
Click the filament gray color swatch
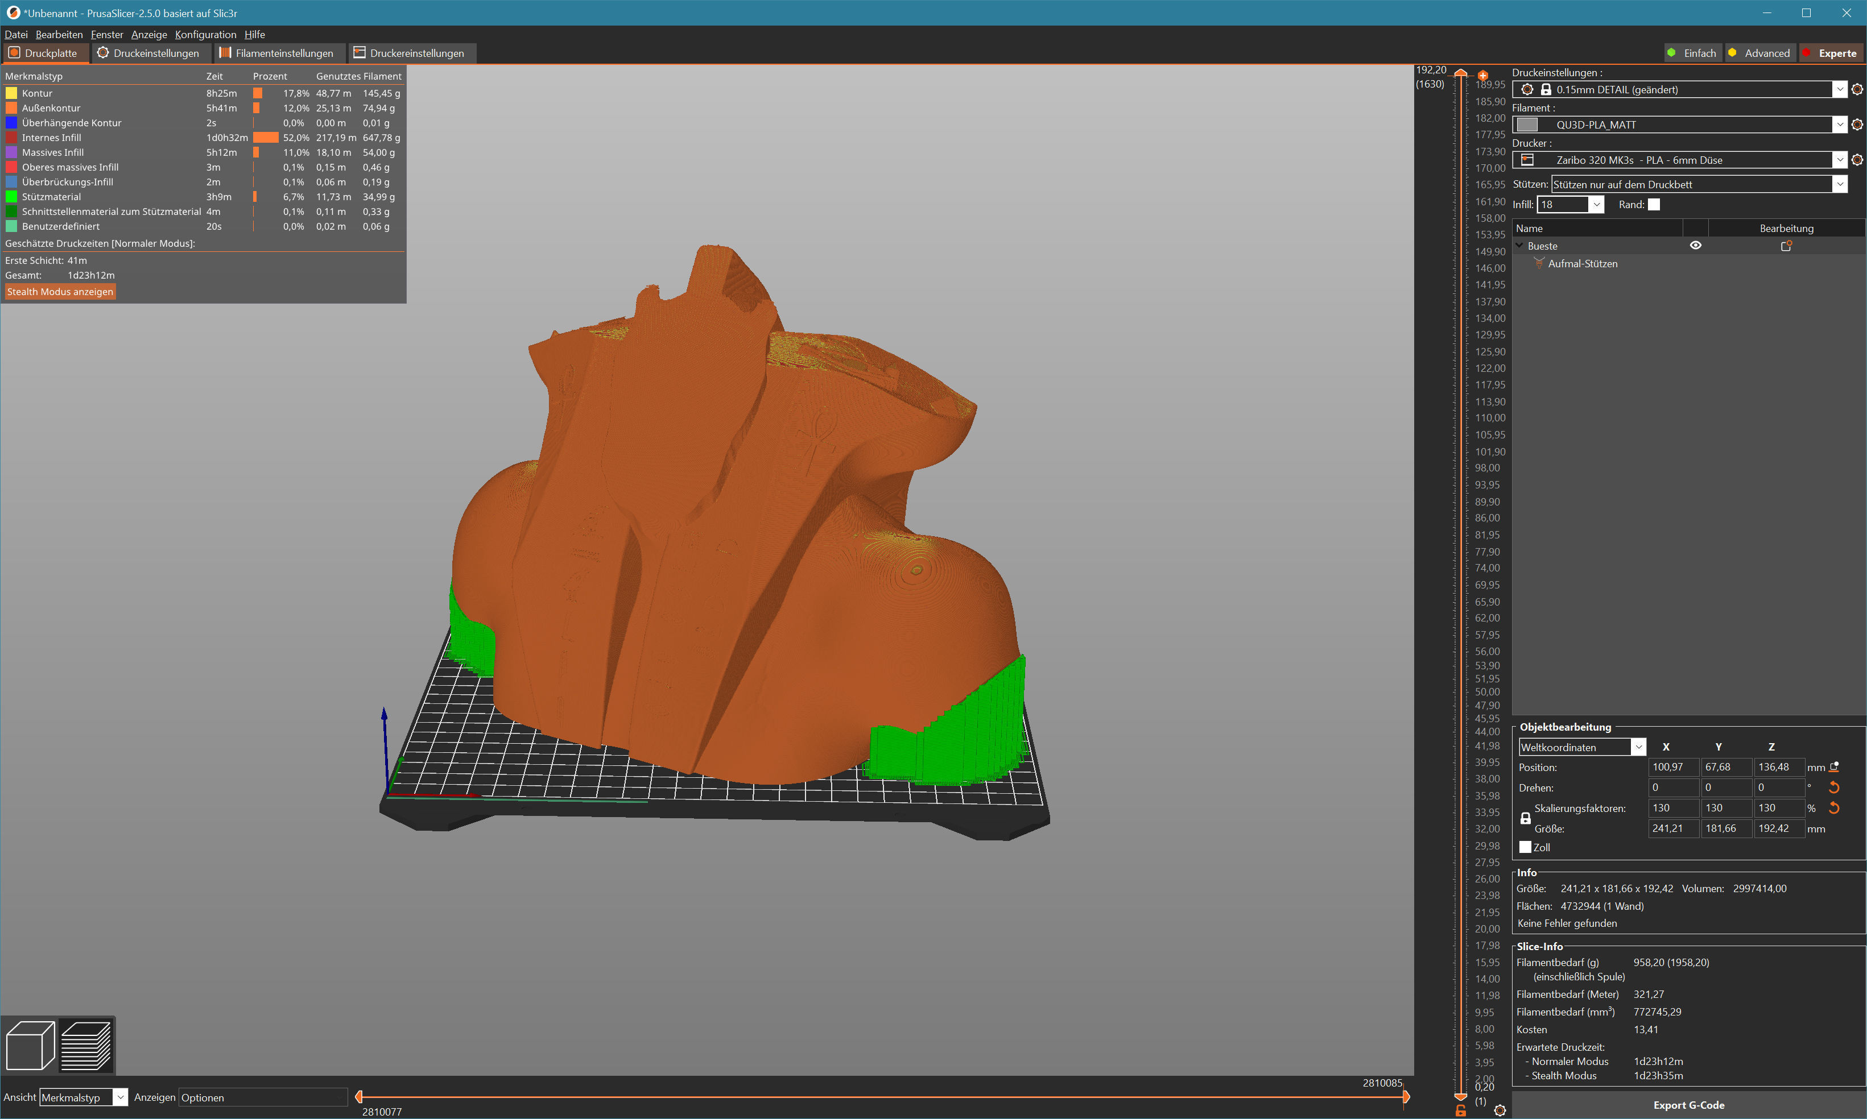(x=1527, y=125)
